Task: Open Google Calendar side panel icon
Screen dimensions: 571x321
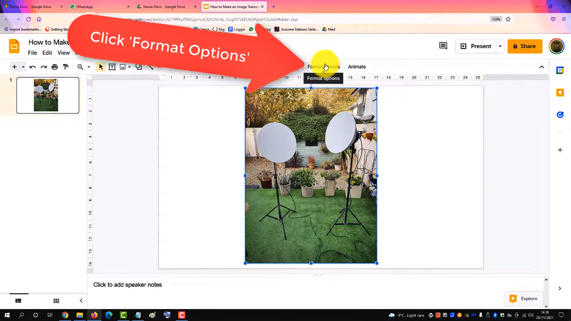Action: pyautogui.click(x=560, y=70)
